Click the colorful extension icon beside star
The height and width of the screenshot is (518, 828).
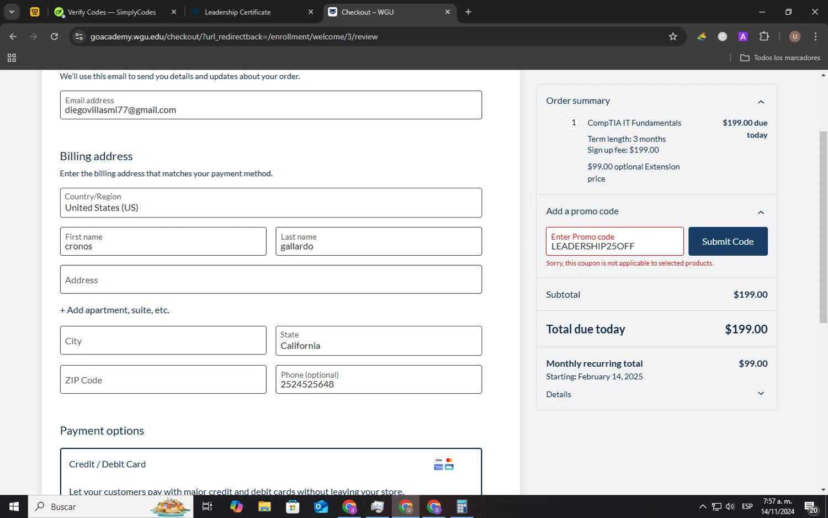[x=702, y=36]
